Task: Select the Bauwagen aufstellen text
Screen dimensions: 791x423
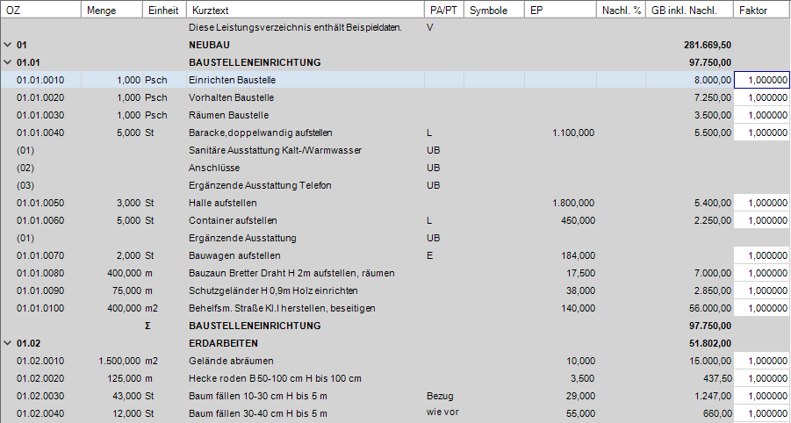Action: [234, 255]
